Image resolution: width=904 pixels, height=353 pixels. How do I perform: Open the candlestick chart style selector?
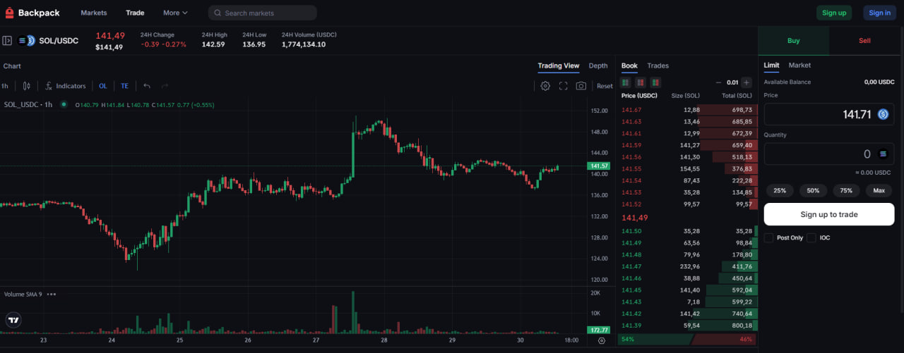pyautogui.click(x=27, y=86)
